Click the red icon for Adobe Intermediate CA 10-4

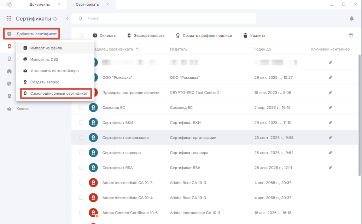(x=93, y=198)
